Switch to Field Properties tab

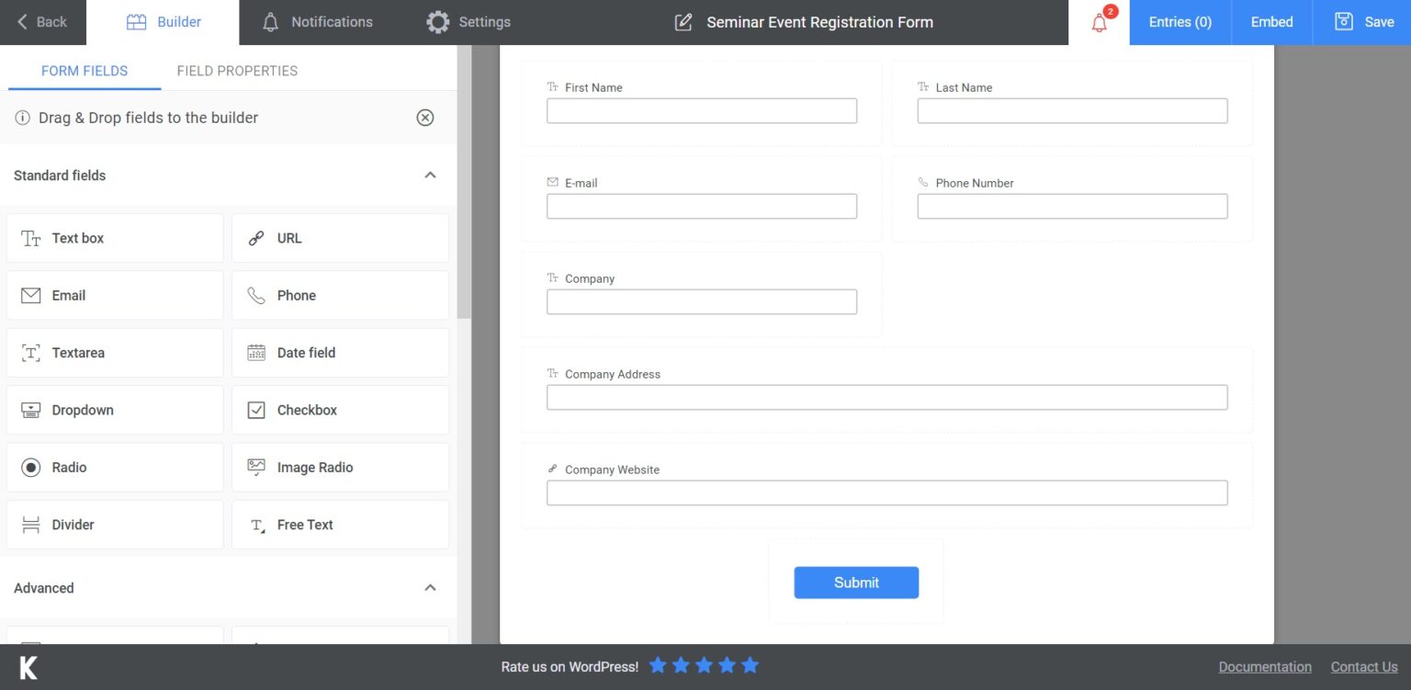click(x=237, y=71)
